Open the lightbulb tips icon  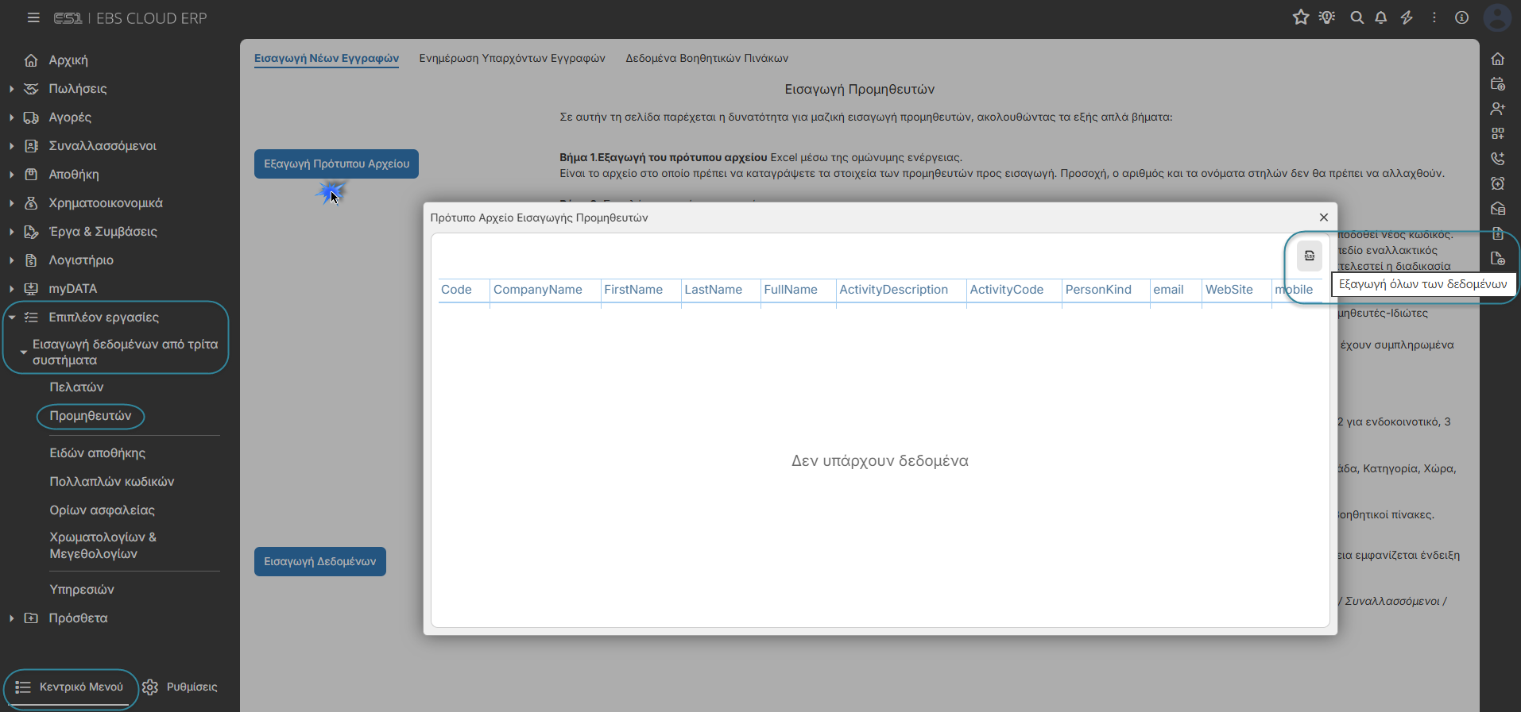(1327, 17)
